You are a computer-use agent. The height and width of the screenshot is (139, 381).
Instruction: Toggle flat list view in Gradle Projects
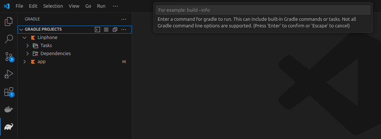[x=106, y=30]
